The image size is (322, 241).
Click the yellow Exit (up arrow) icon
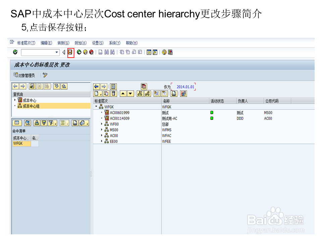85,52
